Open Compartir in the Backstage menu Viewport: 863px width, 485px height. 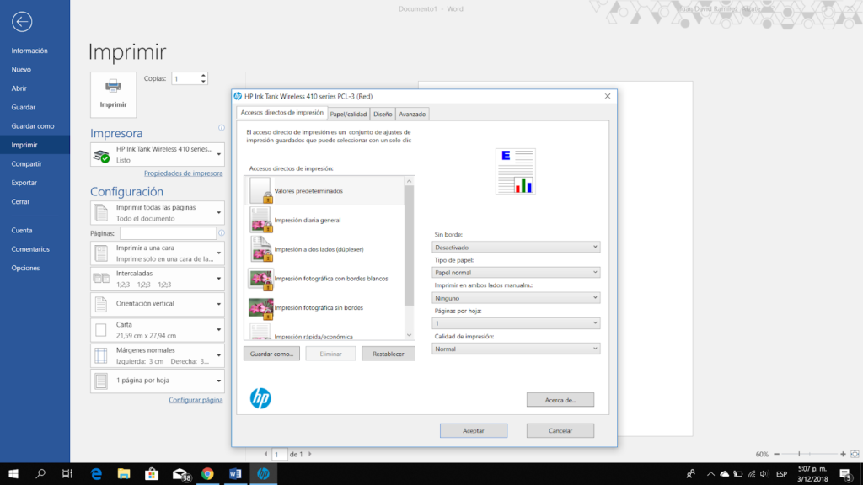[x=26, y=164]
